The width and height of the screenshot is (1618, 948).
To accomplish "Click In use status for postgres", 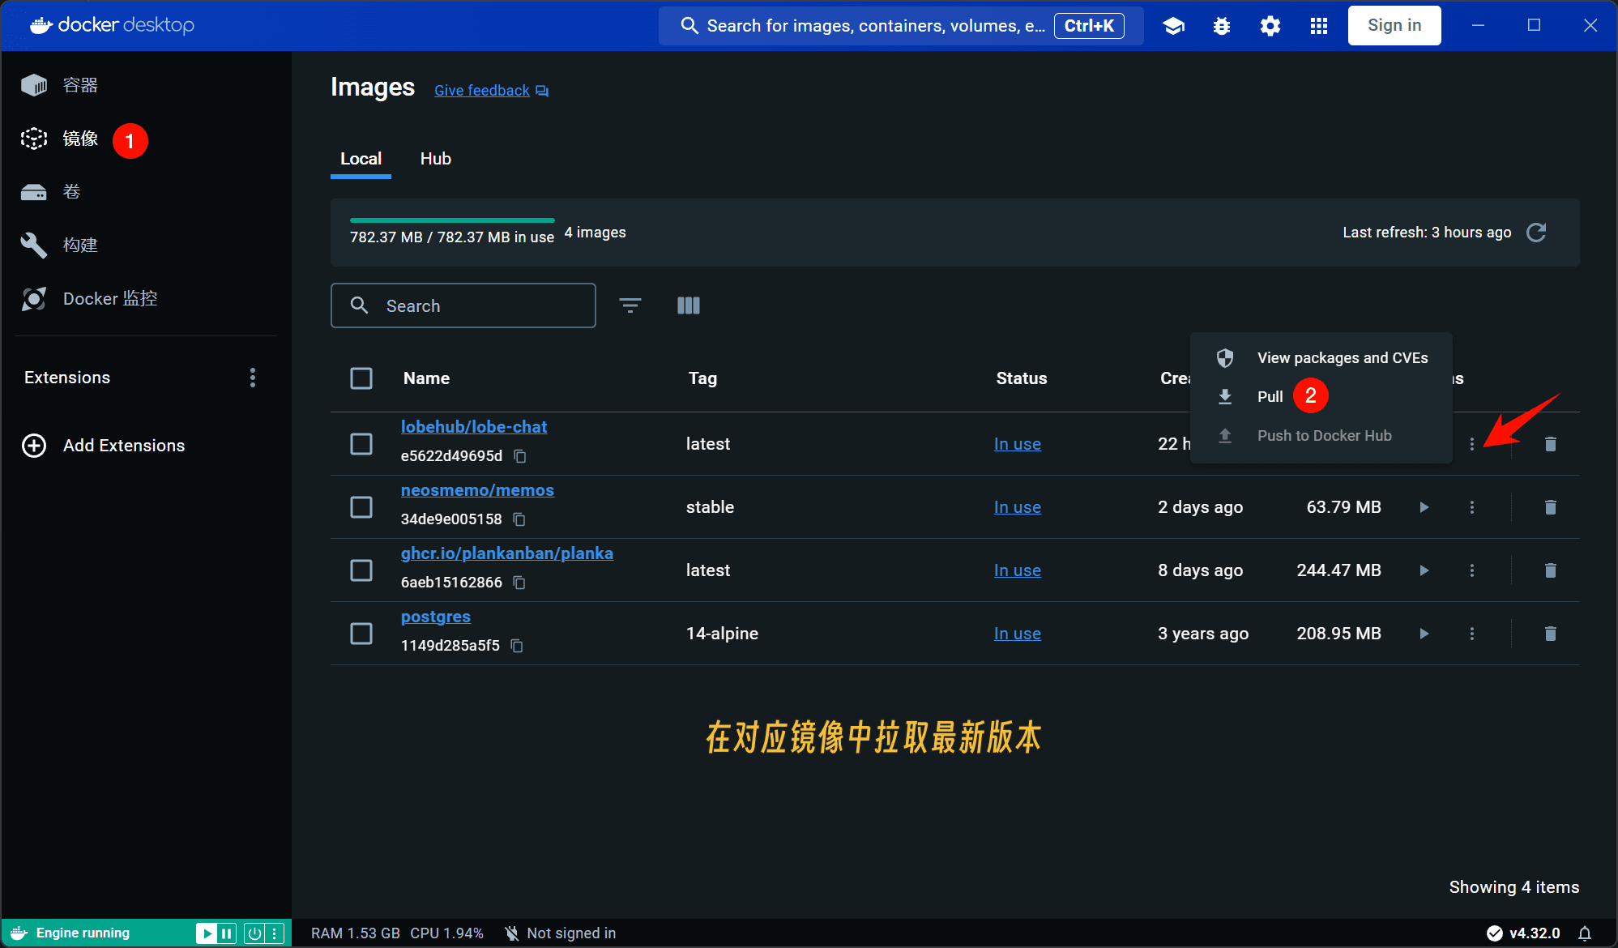I will pos(1018,634).
